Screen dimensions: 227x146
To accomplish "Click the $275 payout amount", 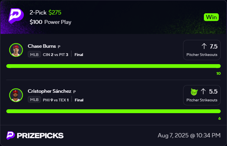I will point(55,13).
